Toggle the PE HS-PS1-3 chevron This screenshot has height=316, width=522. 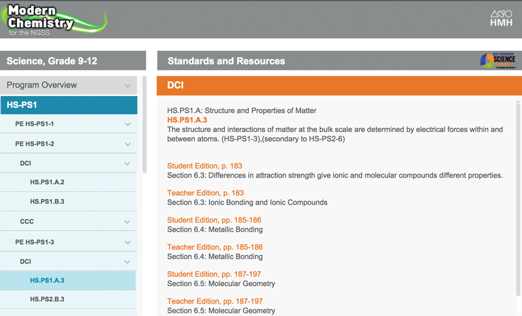[128, 242]
